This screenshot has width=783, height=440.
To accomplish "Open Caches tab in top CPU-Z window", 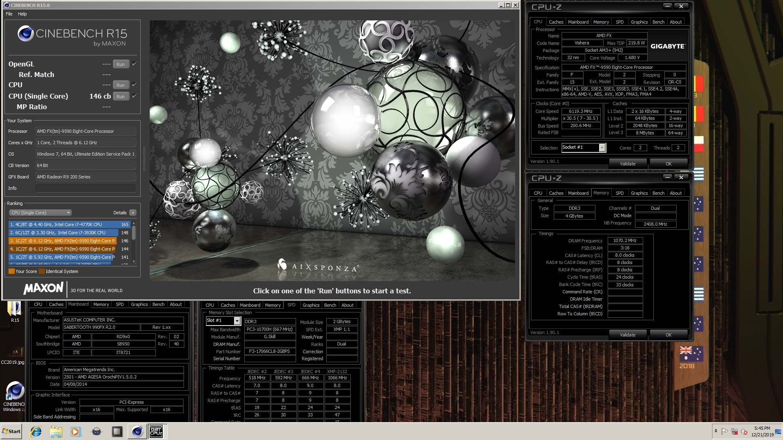I will click(556, 22).
